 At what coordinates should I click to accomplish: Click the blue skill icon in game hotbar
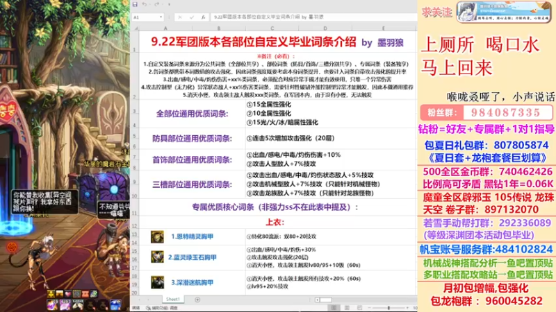pos(115,304)
